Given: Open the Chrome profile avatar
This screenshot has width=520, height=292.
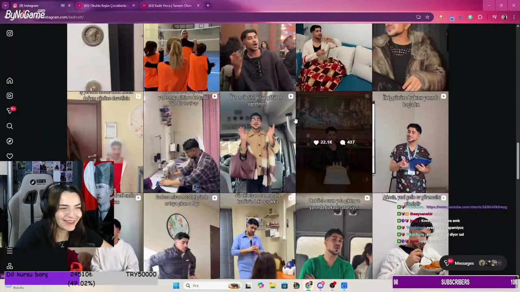Looking at the screenshot, I should (504, 17).
